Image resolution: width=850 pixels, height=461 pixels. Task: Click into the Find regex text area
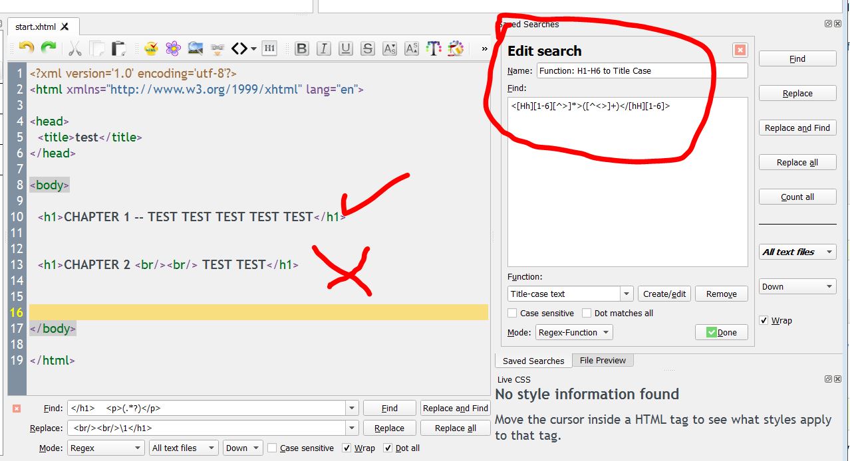click(628, 182)
